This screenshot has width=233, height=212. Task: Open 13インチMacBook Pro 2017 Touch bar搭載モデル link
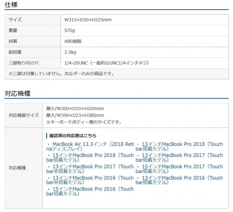[x=179, y=158]
